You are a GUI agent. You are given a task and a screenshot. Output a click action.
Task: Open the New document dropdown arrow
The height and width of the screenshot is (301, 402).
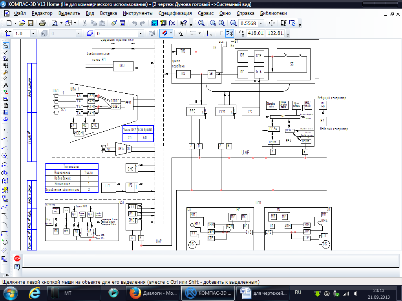click(15, 23)
